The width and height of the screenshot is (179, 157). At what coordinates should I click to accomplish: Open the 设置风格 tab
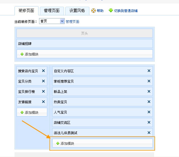point(77,11)
